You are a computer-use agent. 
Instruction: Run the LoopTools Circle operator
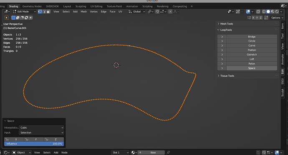click(252, 41)
